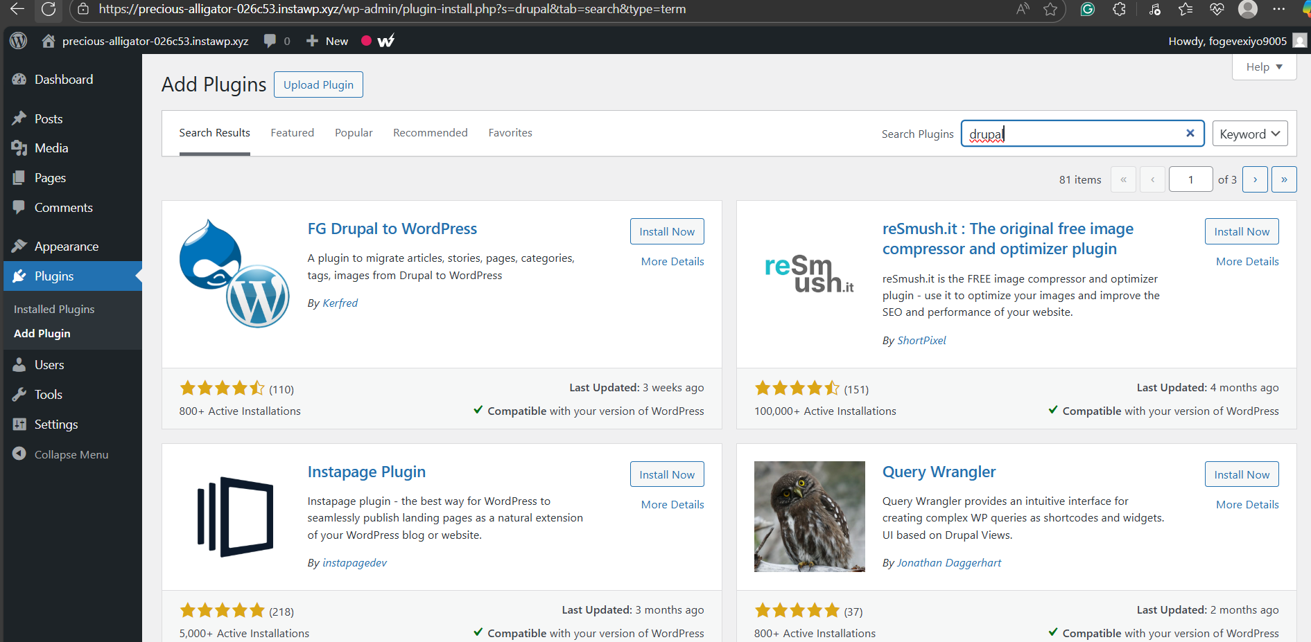Click Instapage plugin logo
Image resolution: width=1311 pixels, height=642 pixels.
[234, 517]
